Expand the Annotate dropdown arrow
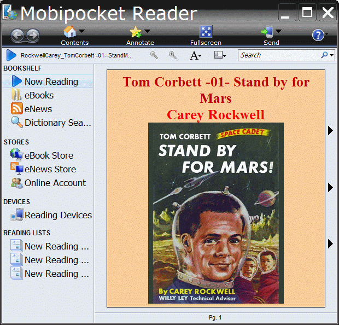 coord(147,31)
